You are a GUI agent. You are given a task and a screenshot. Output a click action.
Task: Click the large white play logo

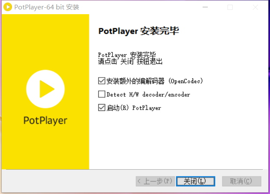46,89
